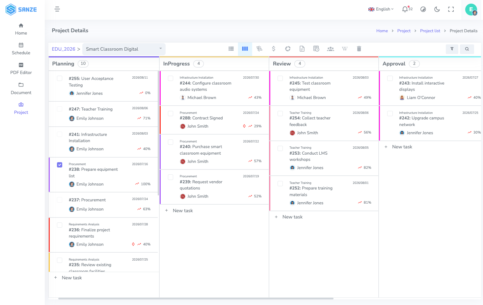The width and height of the screenshot is (483, 305).
Task: Click the filter funnel button
Action: pos(452,49)
